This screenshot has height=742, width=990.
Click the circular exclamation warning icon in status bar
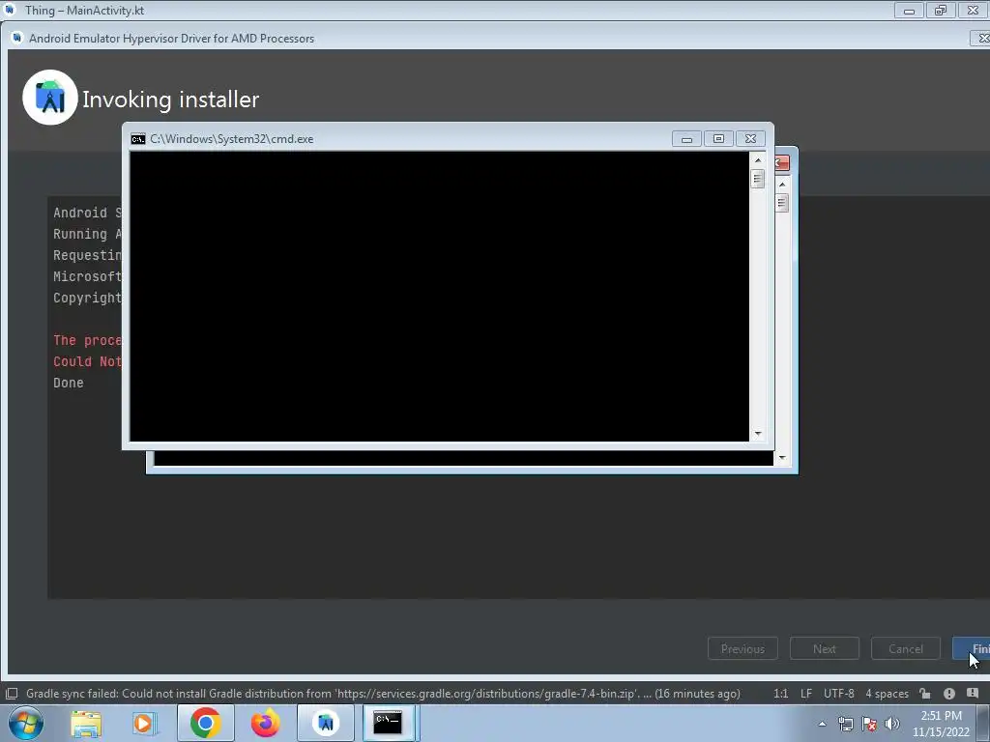949,694
